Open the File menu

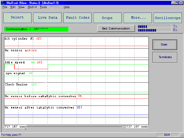point(5,7)
